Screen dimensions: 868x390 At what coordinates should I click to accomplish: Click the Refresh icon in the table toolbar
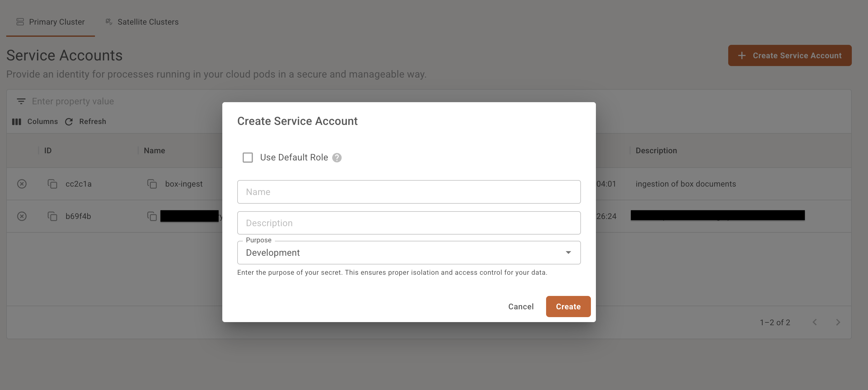pos(69,121)
